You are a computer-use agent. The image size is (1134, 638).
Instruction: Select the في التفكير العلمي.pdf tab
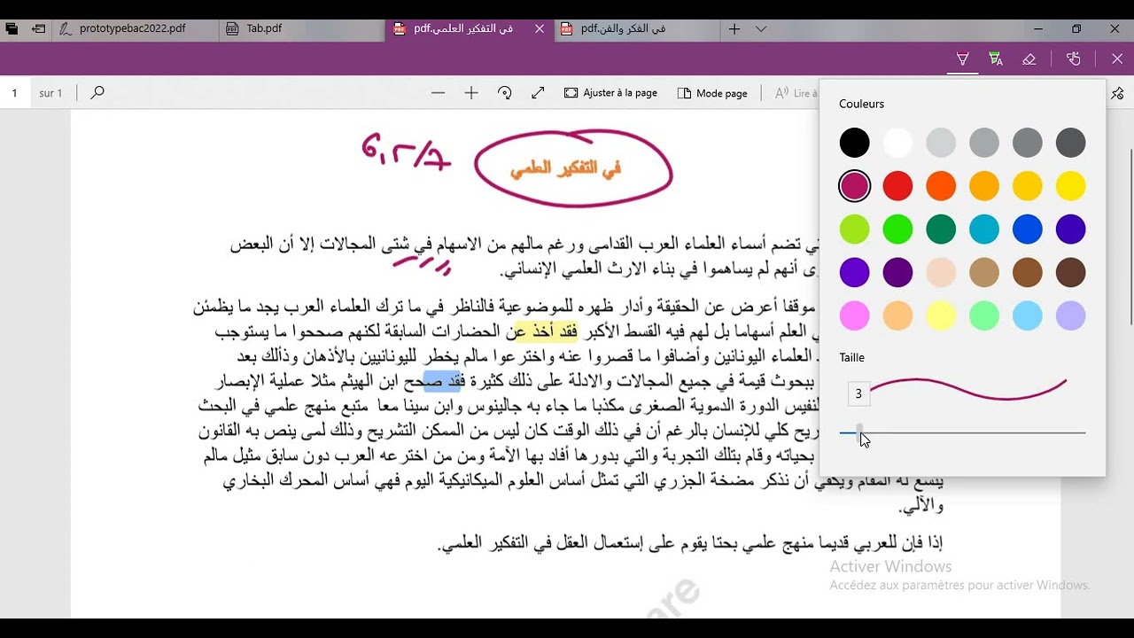tap(462, 28)
